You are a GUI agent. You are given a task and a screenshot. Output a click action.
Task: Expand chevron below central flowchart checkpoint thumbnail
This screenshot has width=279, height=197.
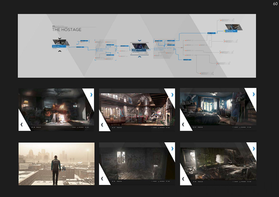pyautogui.click(x=139, y=57)
